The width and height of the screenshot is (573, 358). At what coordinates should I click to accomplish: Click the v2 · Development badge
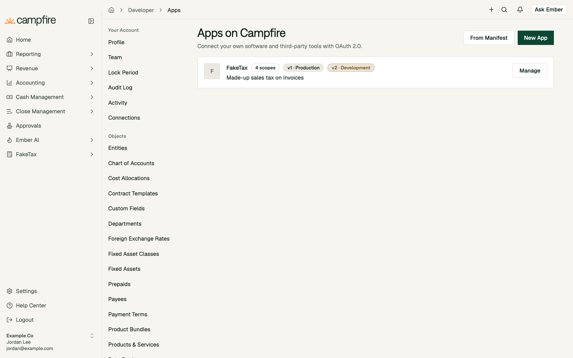351,68
